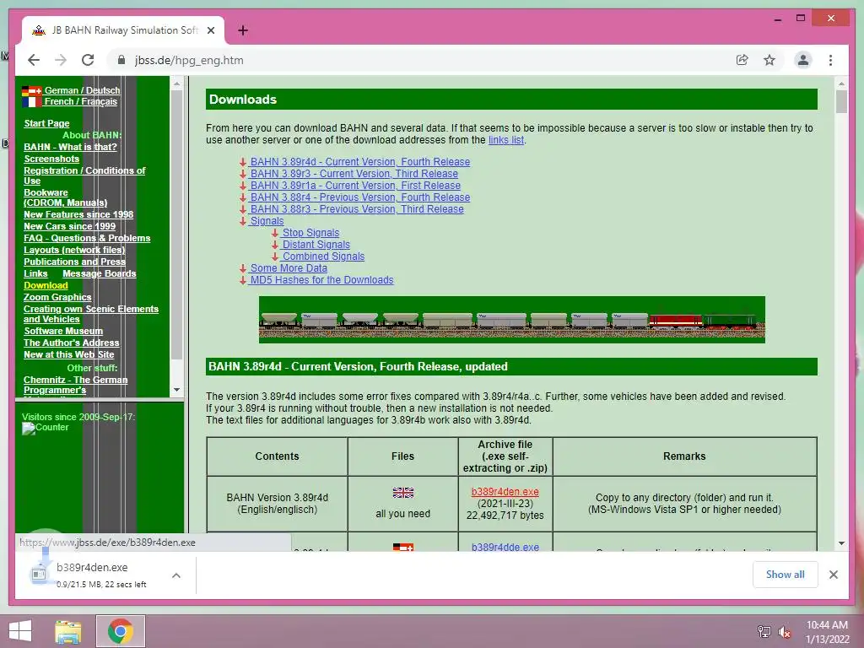Open Zoom Graphics link
This screenshot has height=648, width=864.
57,298
